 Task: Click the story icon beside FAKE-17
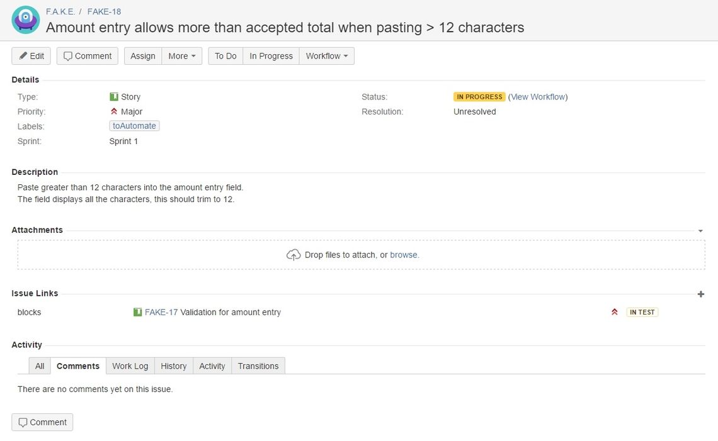click(x=137, y=312)
